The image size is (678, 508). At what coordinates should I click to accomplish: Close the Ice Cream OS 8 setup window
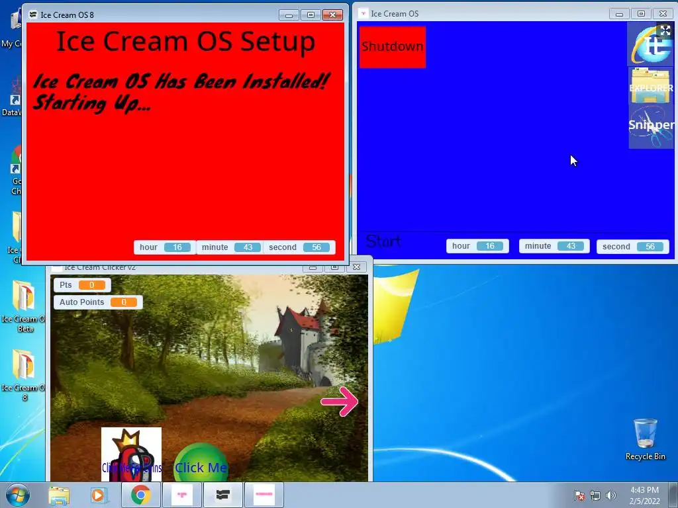coord(332,15)
